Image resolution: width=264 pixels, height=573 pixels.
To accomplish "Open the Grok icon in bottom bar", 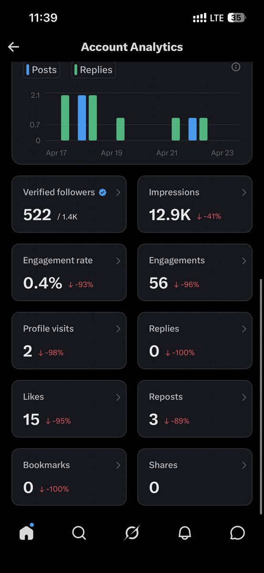I will pos(132,533).
